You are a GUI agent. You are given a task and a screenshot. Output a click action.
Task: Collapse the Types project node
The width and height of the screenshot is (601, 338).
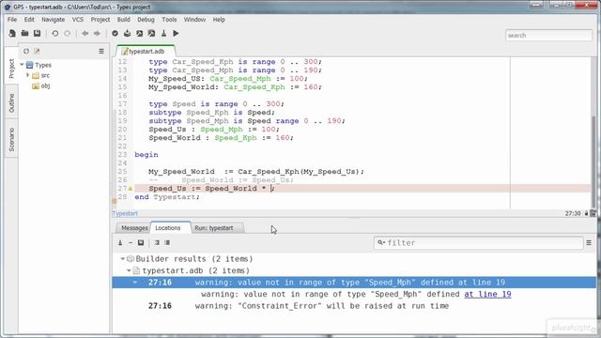tap(22, 65)
